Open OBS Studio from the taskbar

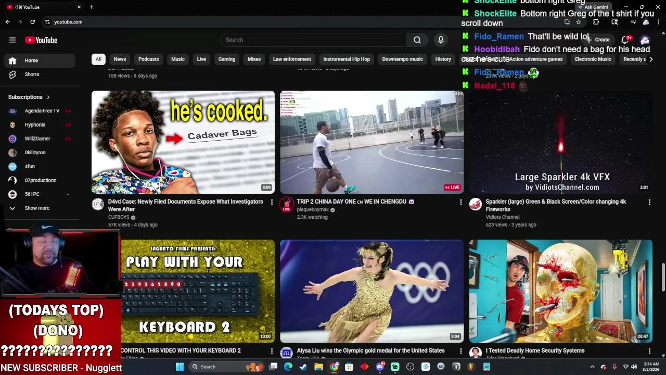410,367
